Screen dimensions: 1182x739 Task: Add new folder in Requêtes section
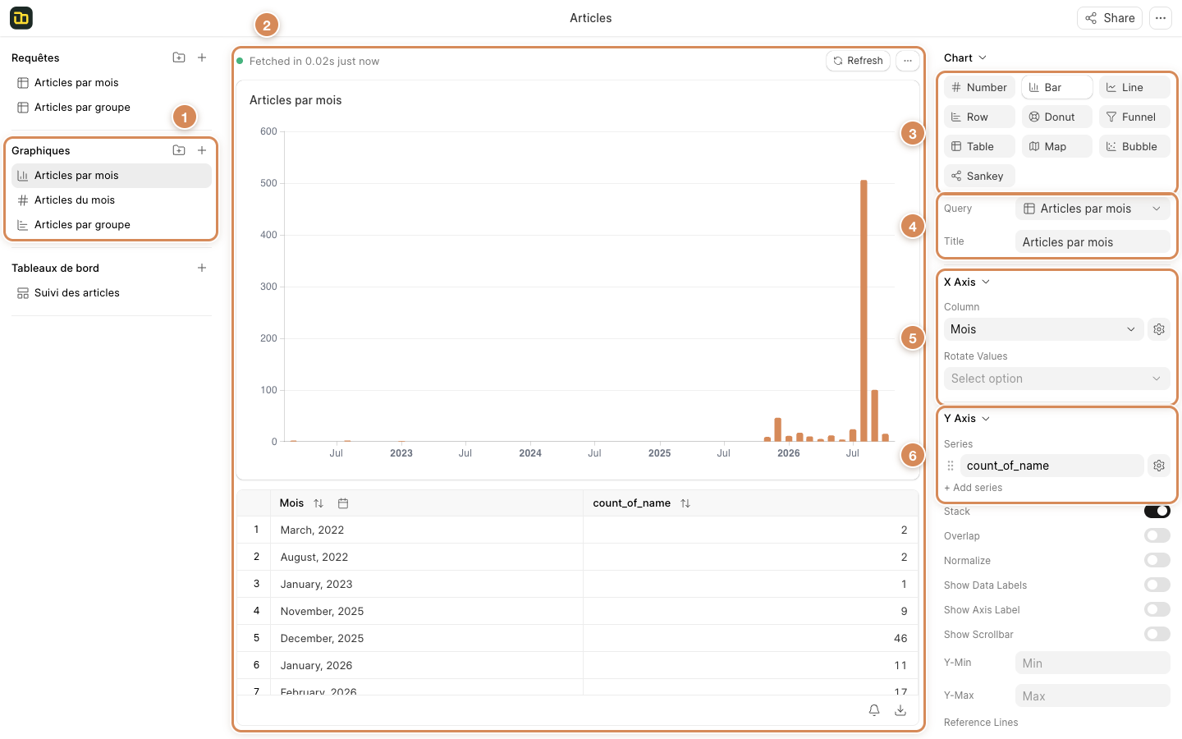(x=179, y=57)
